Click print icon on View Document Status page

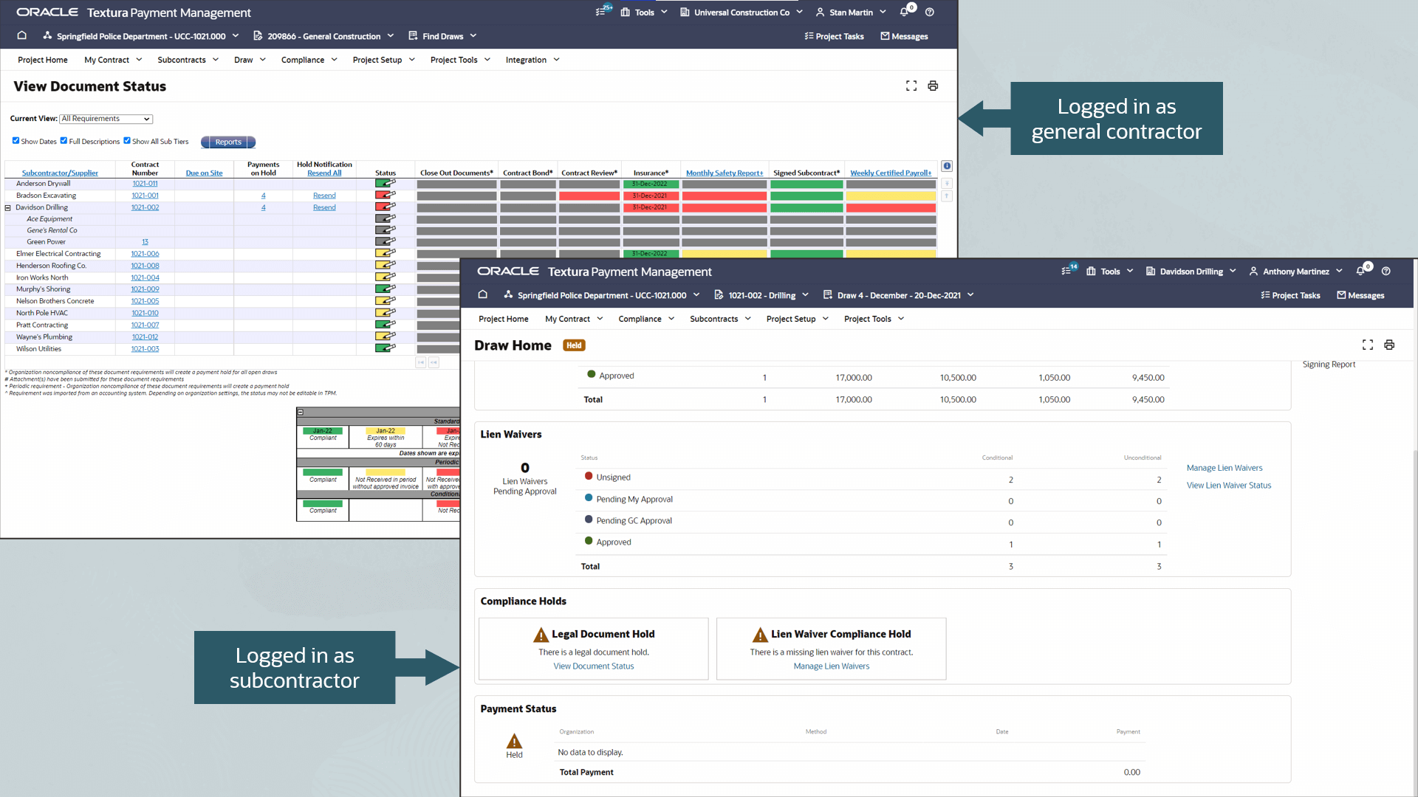click(933, 86)
